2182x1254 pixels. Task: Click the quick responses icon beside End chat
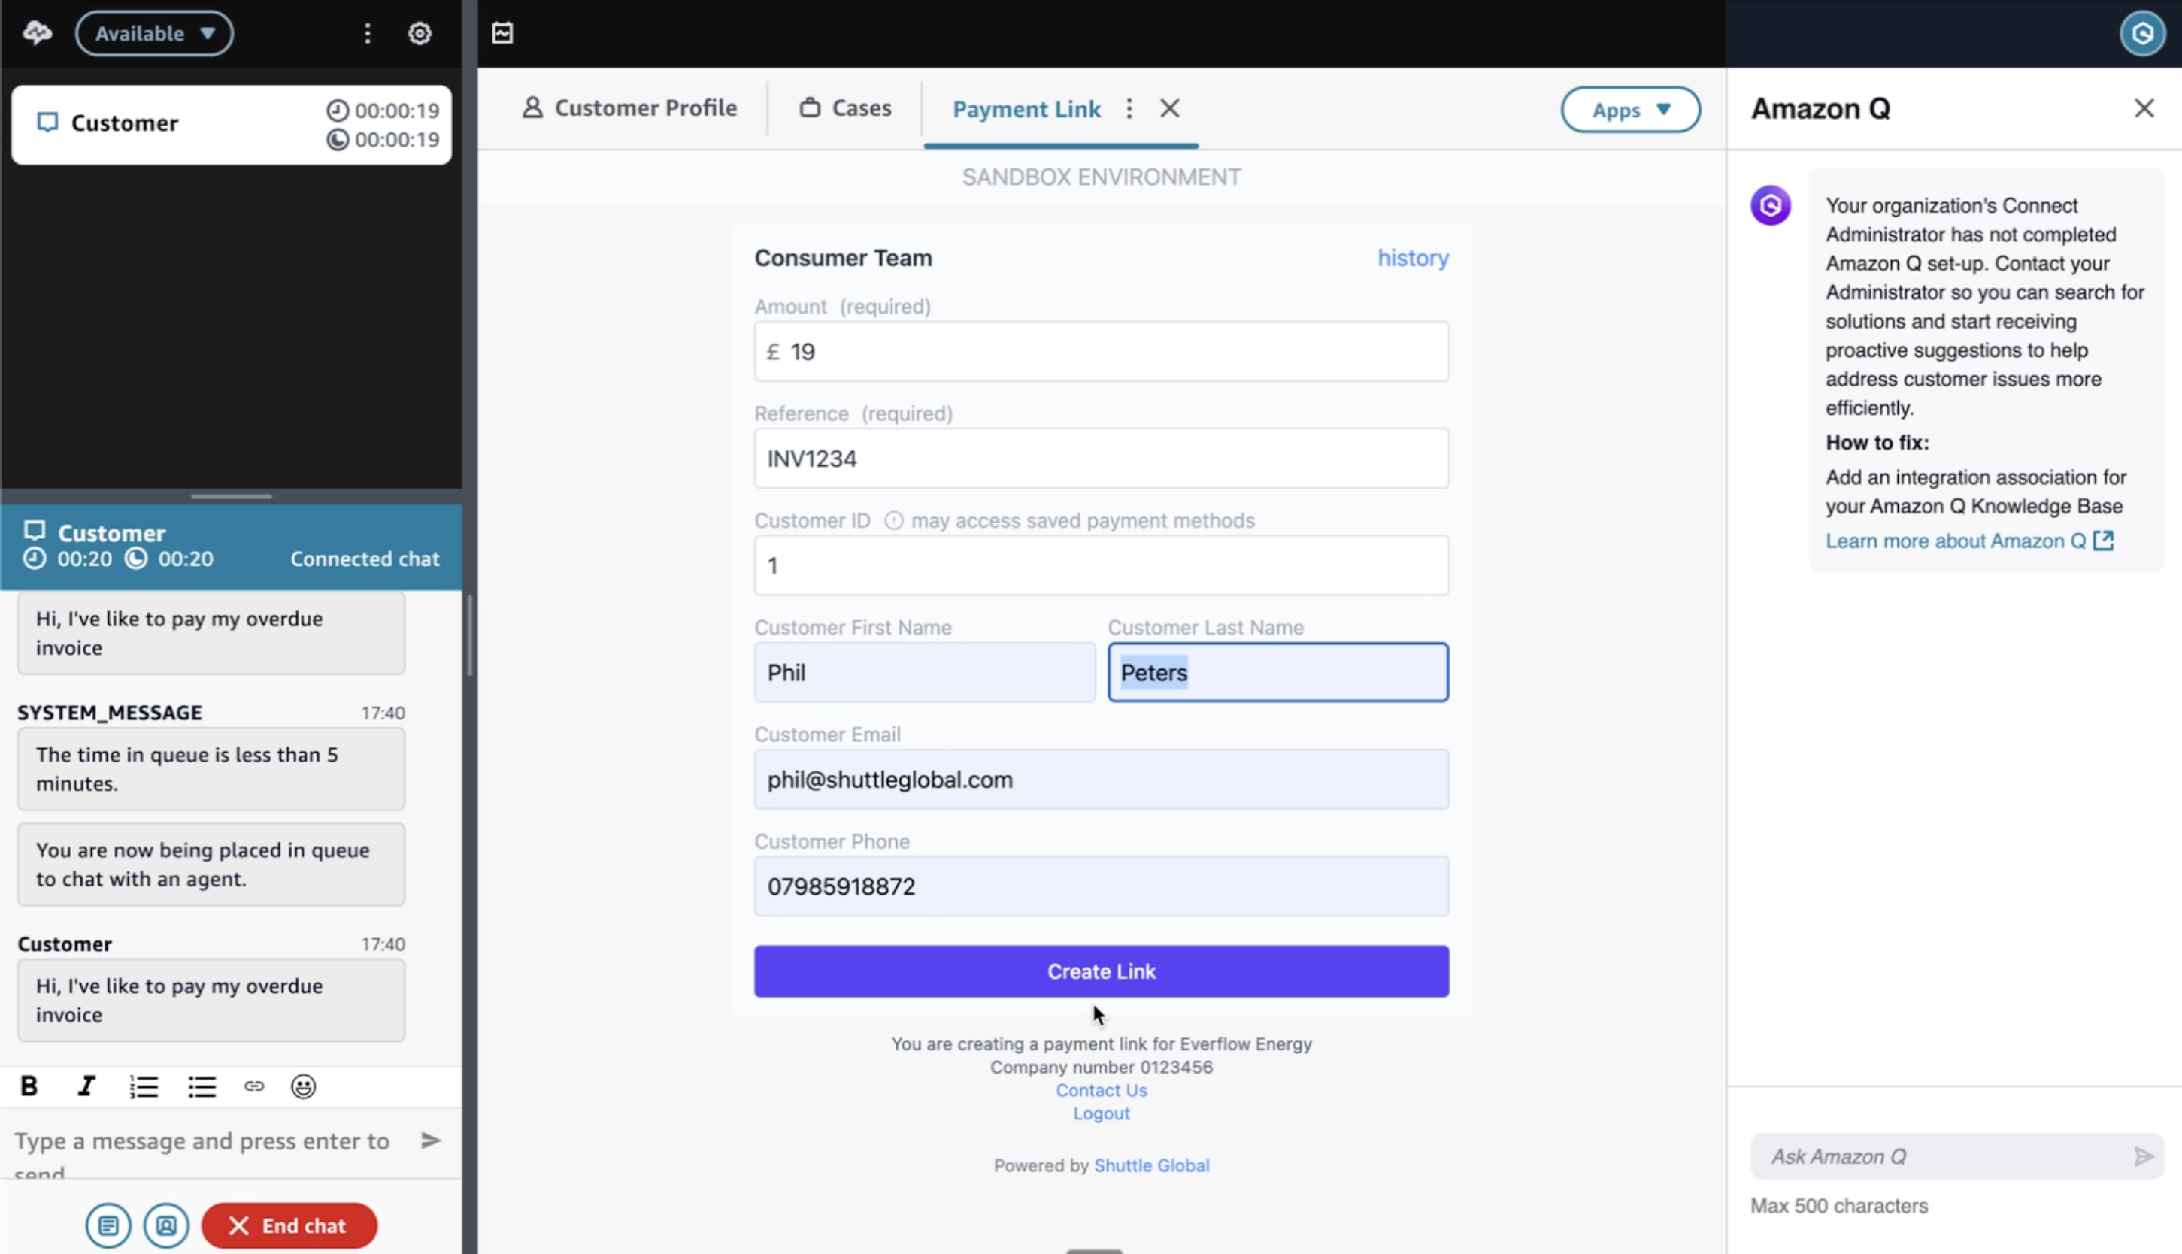coord(108,1225)
